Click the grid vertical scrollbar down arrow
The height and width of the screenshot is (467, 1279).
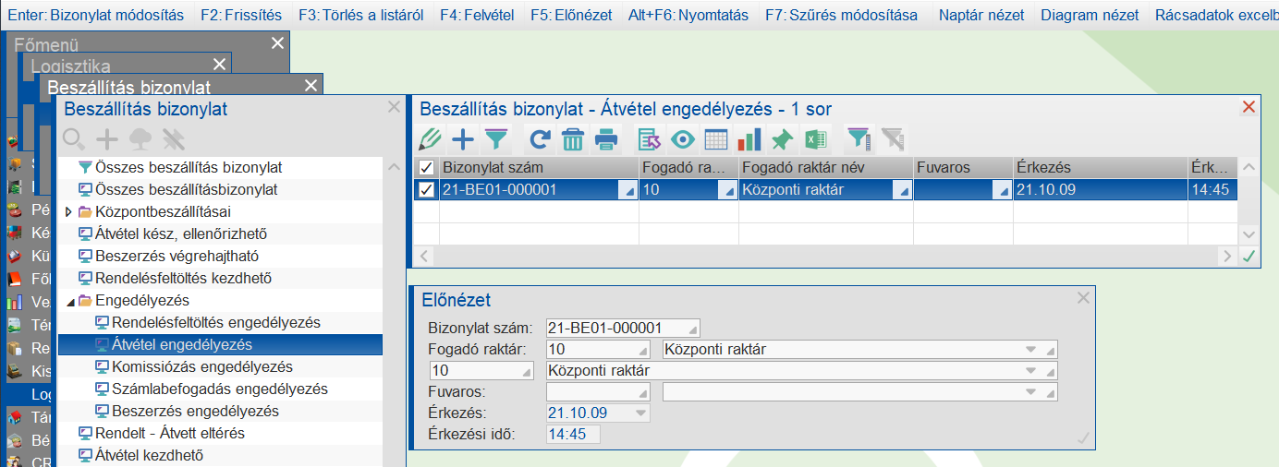1249,235
